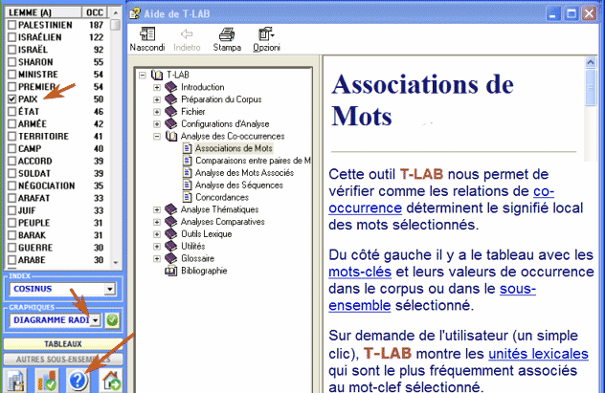This screenshot has width=605, height=393.
Task: Select the ARABE lemma row
Action: pos(56,260)
